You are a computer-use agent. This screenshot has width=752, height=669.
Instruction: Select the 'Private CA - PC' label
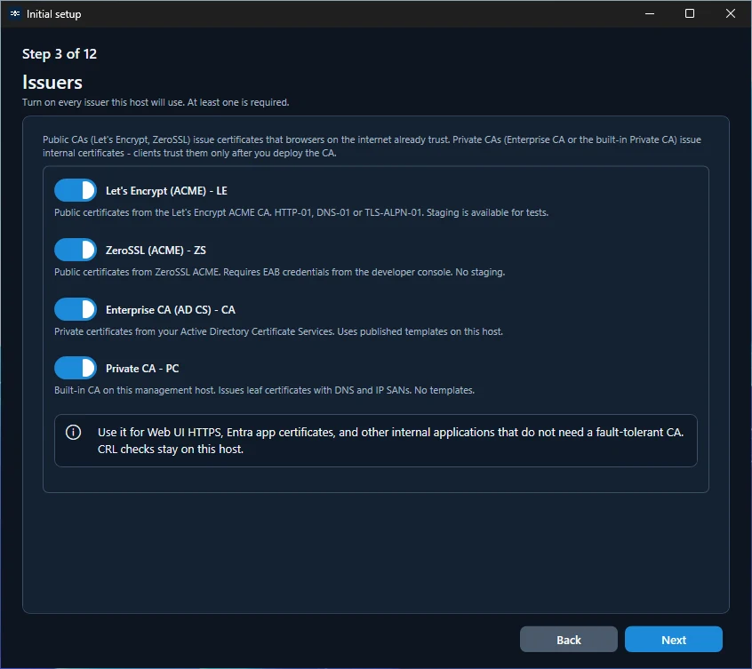[142, 369]
